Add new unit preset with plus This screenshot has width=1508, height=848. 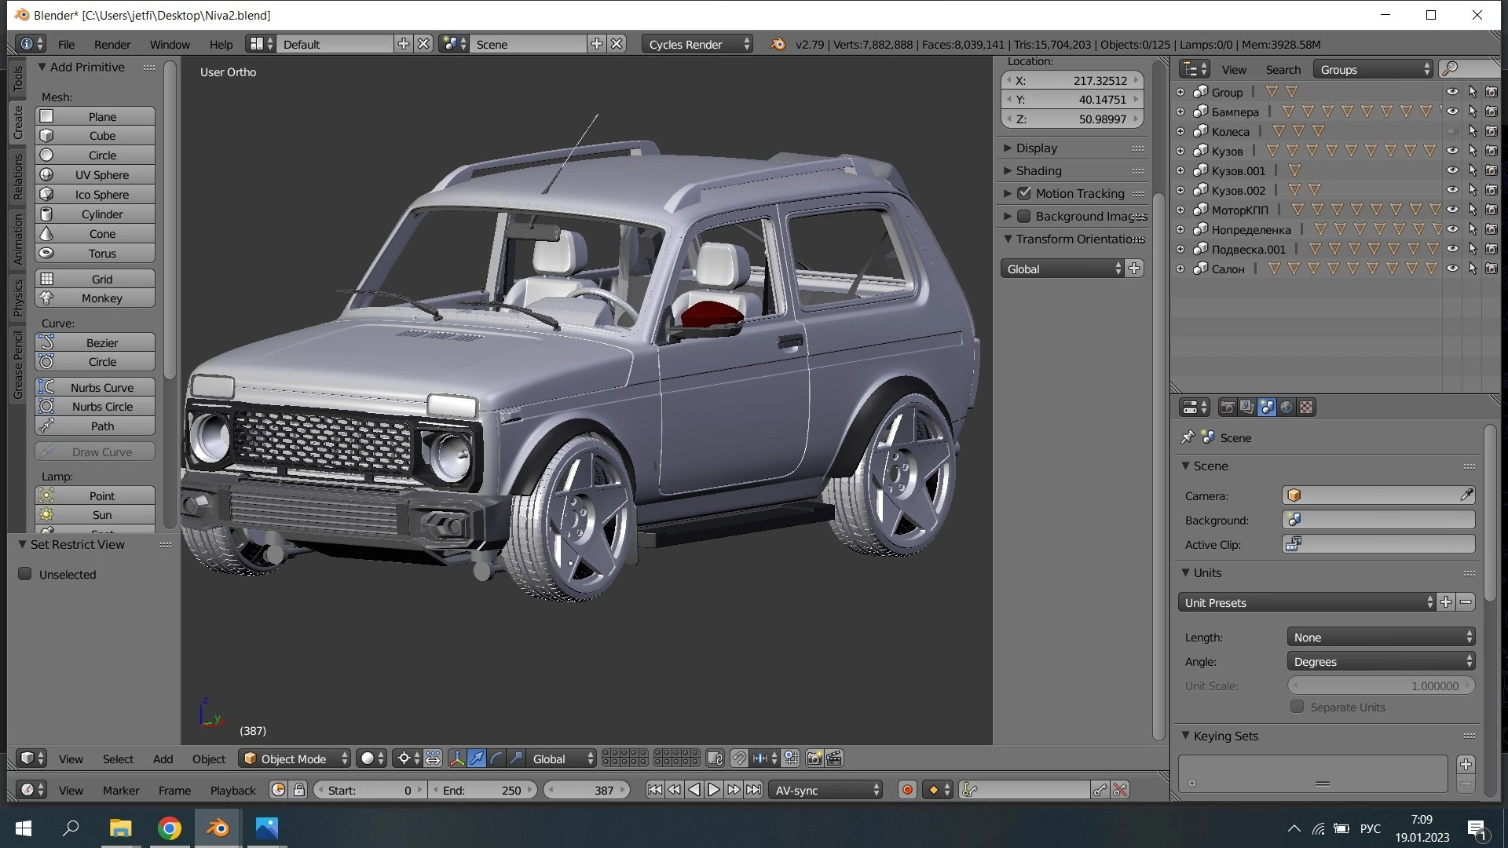(1446, 602)
